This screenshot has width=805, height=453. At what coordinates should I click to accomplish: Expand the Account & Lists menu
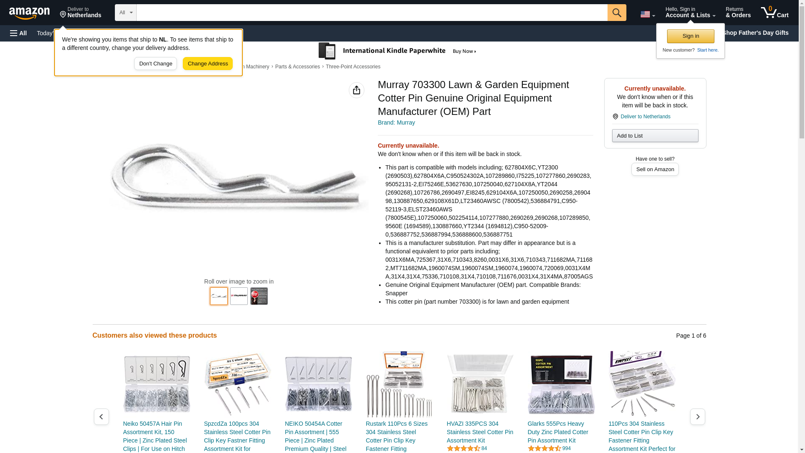(x=690, y=13)
